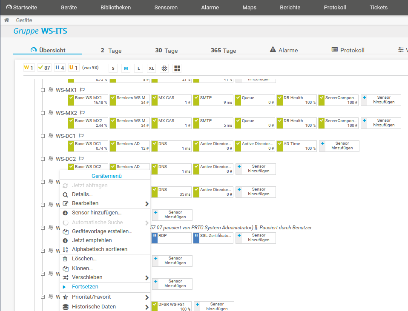Click the WS-DC1 device flag icon

pos(81,135)
